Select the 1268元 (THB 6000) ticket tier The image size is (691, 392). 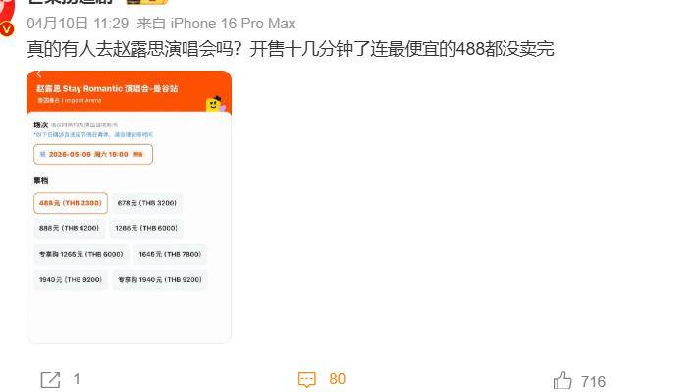[x=146, y=228]
